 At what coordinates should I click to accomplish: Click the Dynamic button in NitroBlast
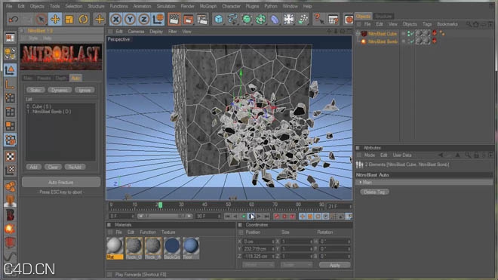point(60,91)
